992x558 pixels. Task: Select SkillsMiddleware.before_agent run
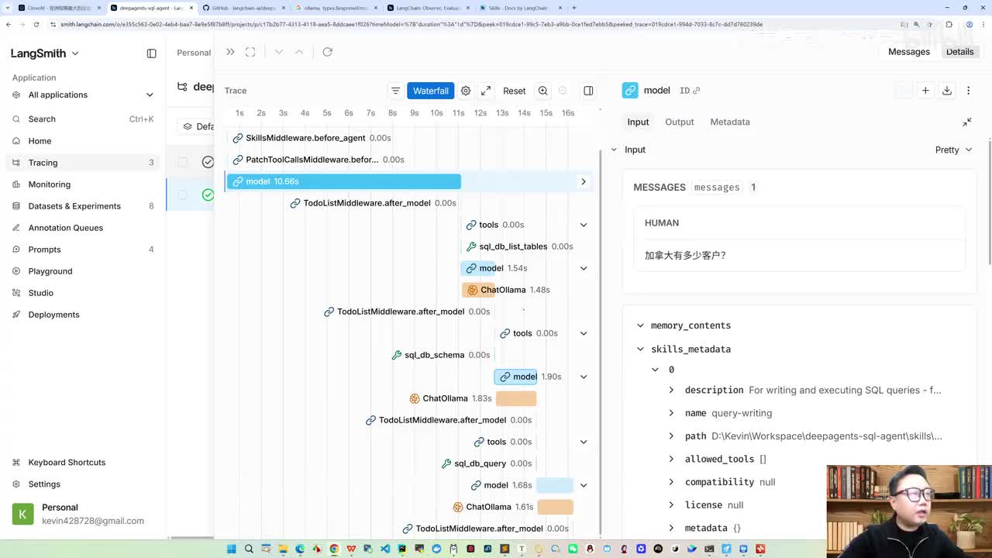click(312, 138)
